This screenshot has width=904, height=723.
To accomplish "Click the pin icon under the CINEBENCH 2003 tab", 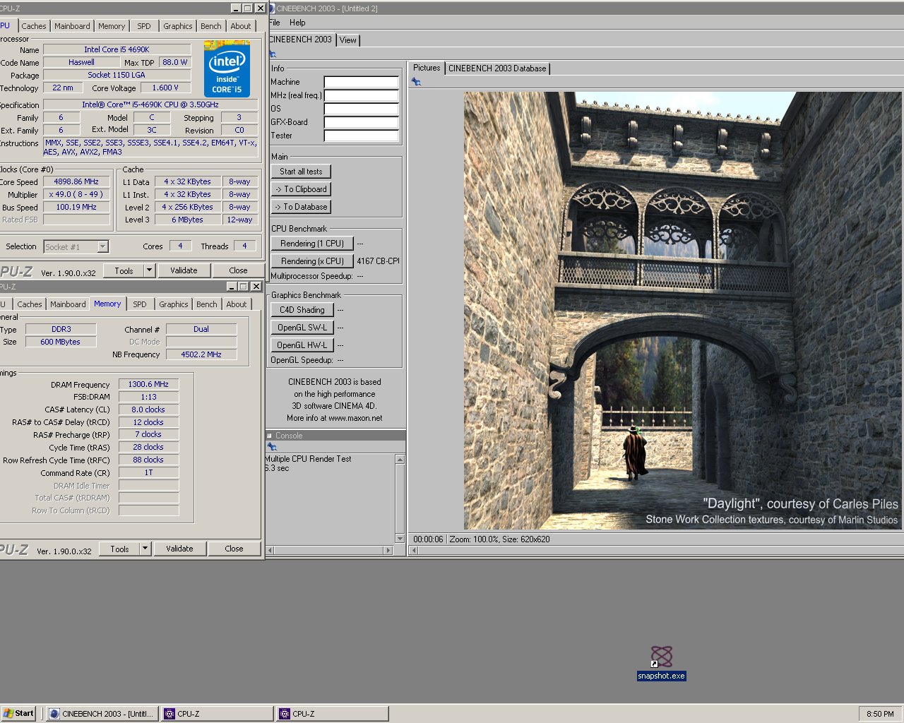I will tap(273, 54).
